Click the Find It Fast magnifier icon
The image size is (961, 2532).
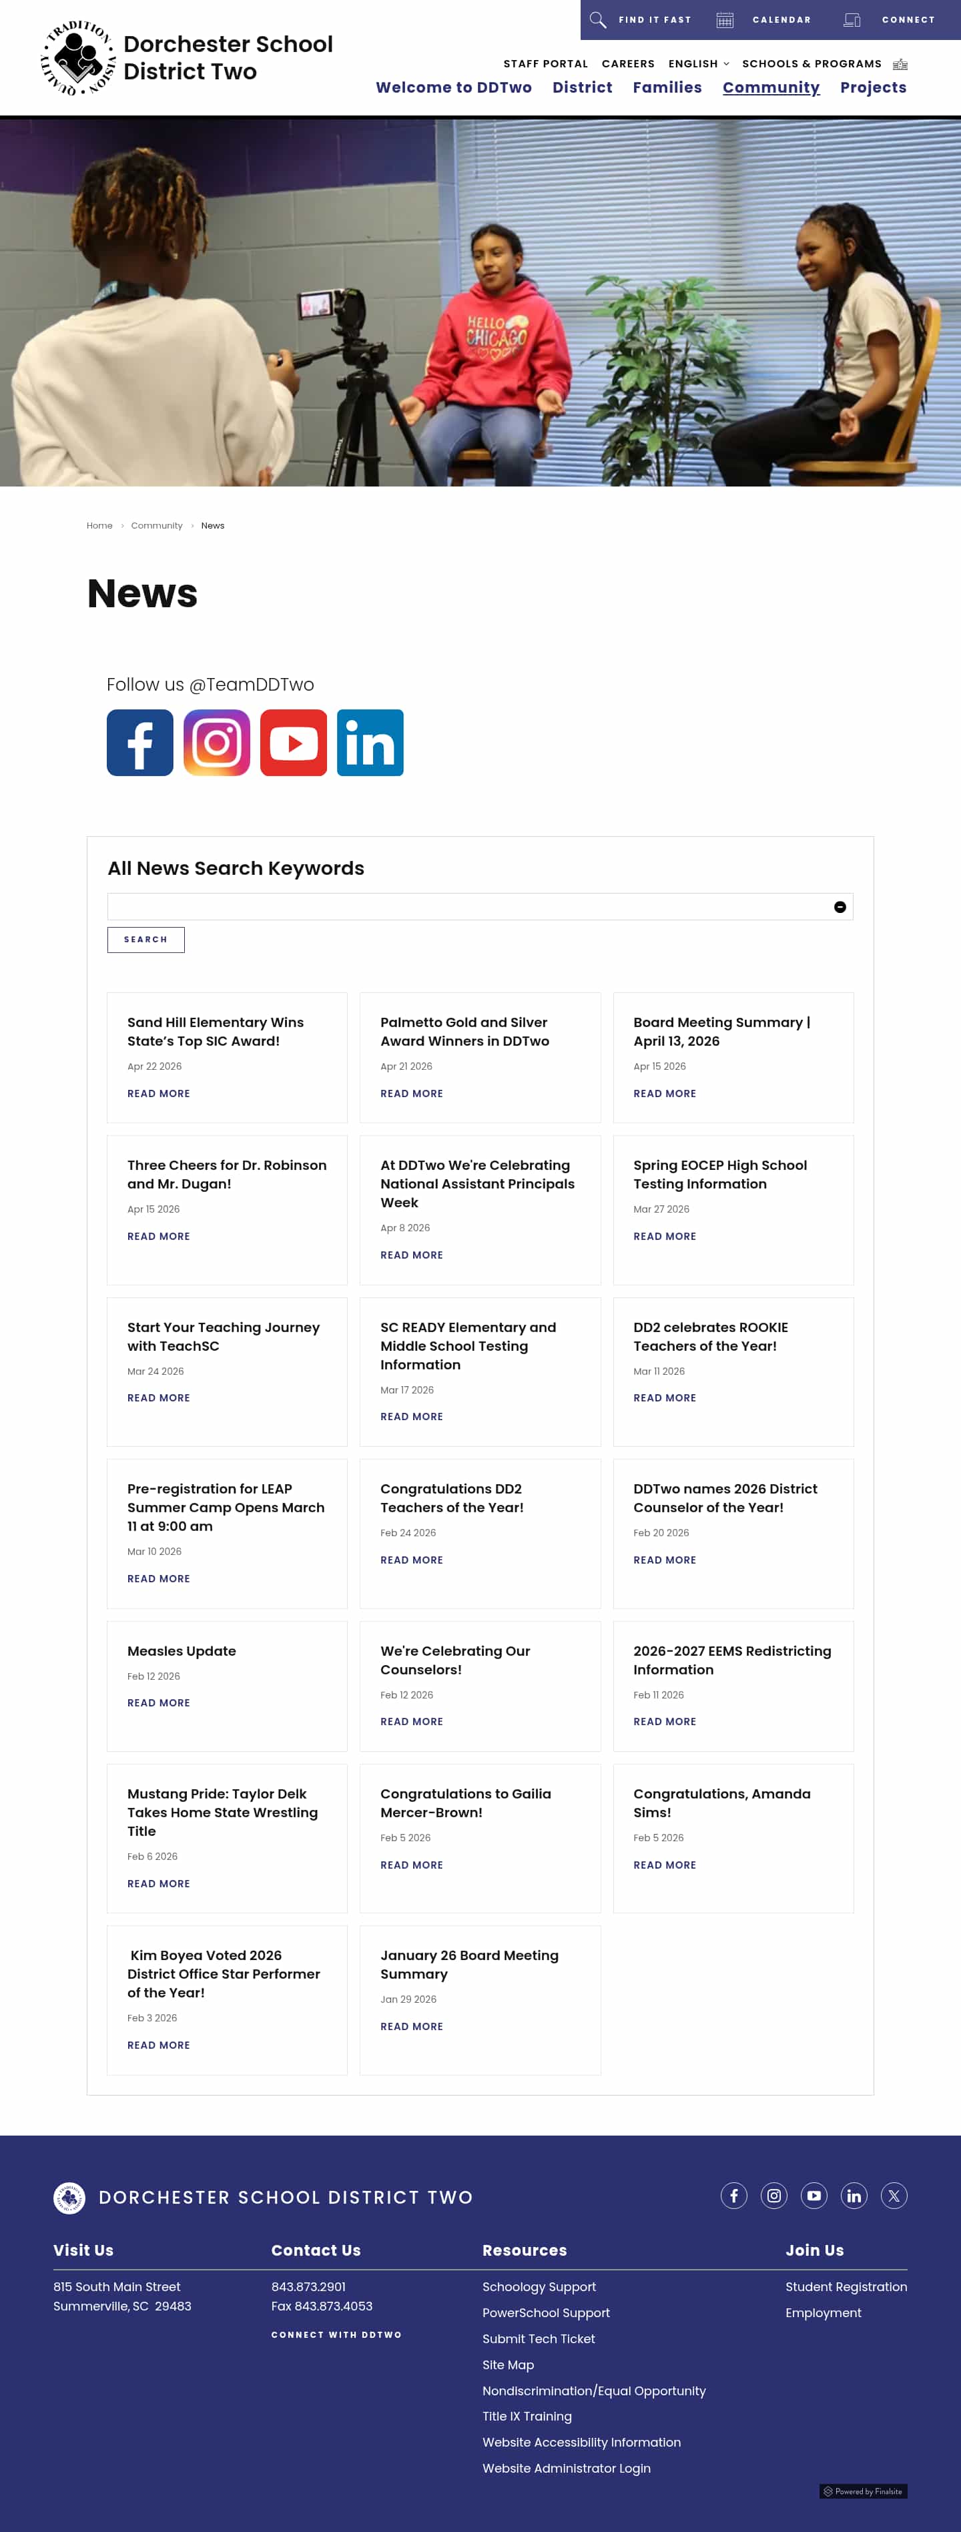pyautogui.click(x=597, y=19)
